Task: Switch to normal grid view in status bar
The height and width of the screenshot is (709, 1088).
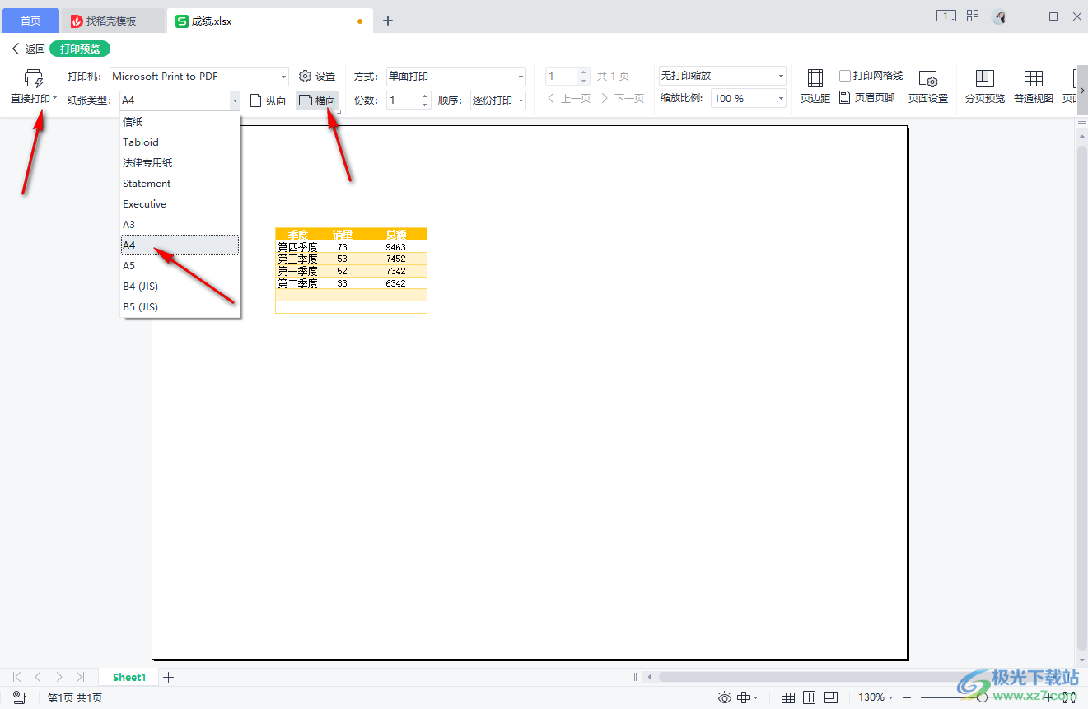Action: tap(788, 697)
